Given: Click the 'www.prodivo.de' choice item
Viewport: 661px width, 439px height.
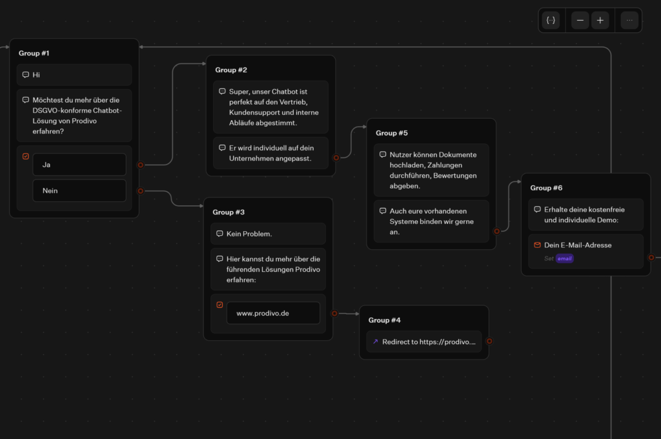Looking at the screenshot, I should click(273, 313).
